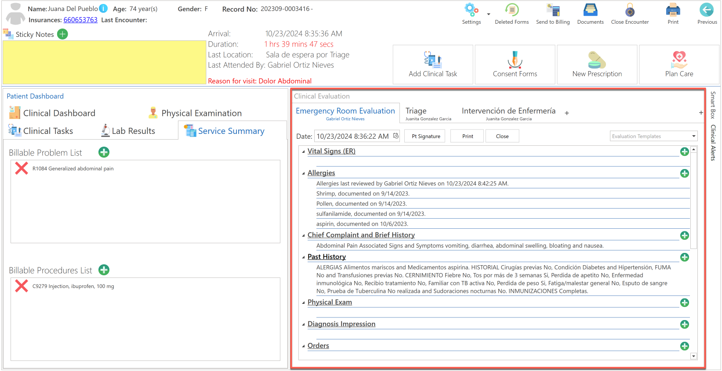Open insurance link 660653763

click(x=80, y=20)
